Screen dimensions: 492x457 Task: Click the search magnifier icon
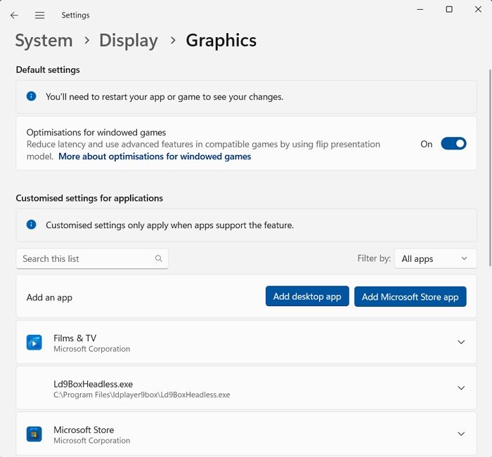coord(159,259)
